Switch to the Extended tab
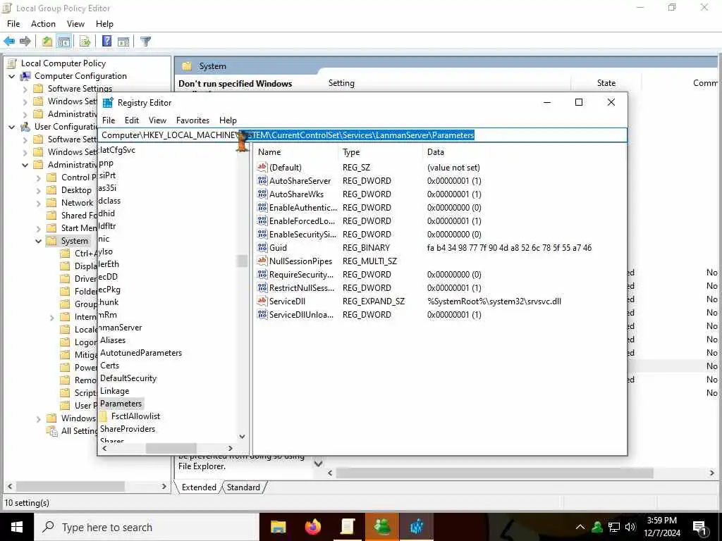Viewport: 722px width, 541px height. [x=199, y=487]
